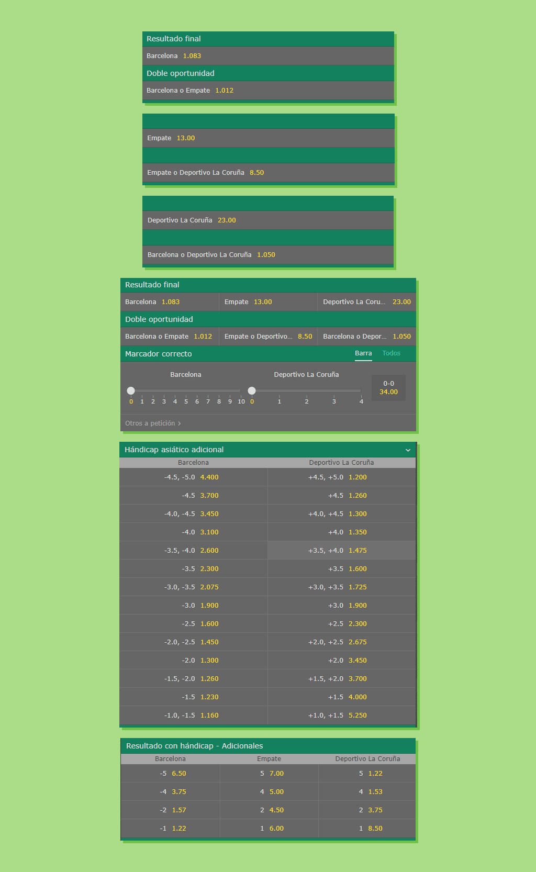Select Deportivo +3.5, +4.0 at 1.475
This screenshot has width=536, height=872.
pos(341,551)
